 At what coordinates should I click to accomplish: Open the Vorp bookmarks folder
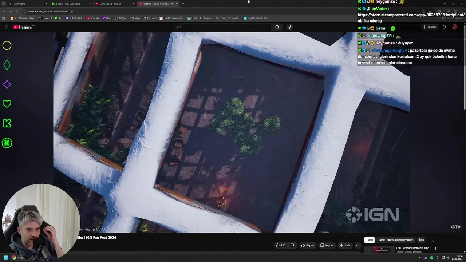[x=135, y=18]
